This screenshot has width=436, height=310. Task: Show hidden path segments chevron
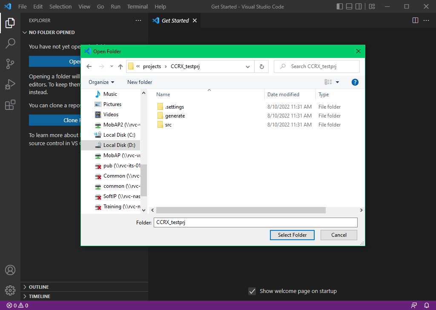(x=138, y=66)
